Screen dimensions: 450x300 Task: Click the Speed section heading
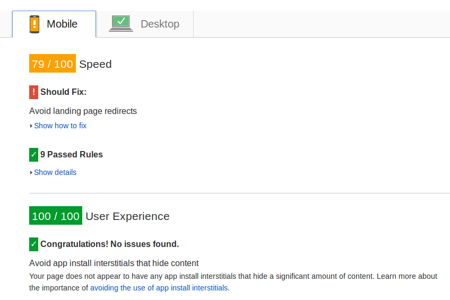tap(96, 64)
